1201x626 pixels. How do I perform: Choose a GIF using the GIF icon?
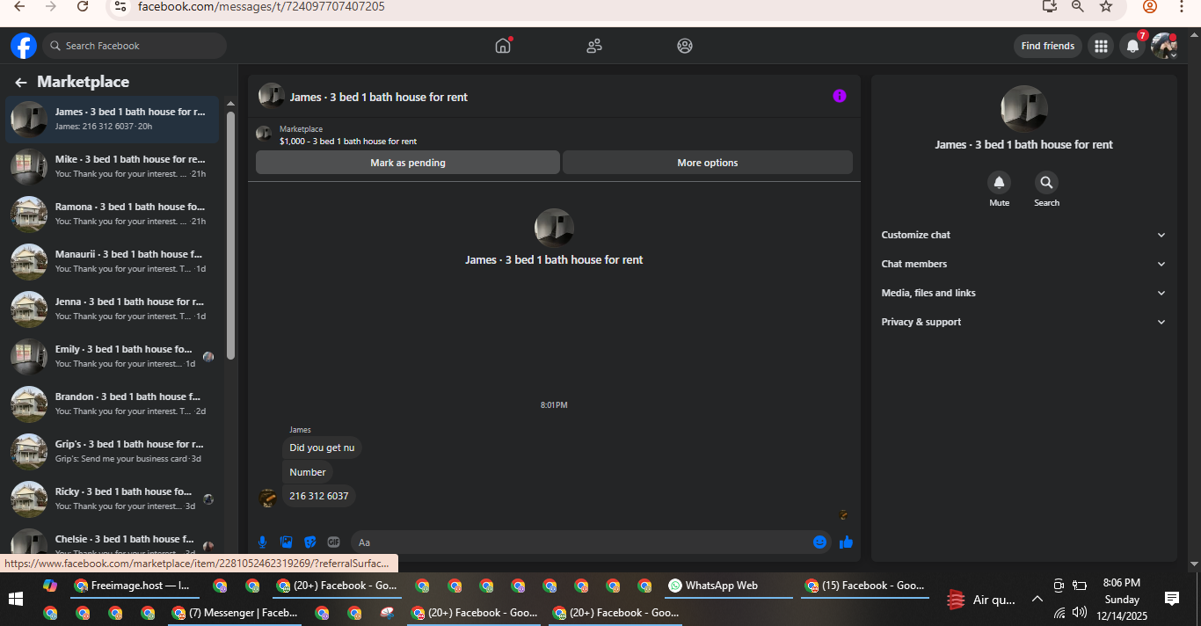click(334, 542)
